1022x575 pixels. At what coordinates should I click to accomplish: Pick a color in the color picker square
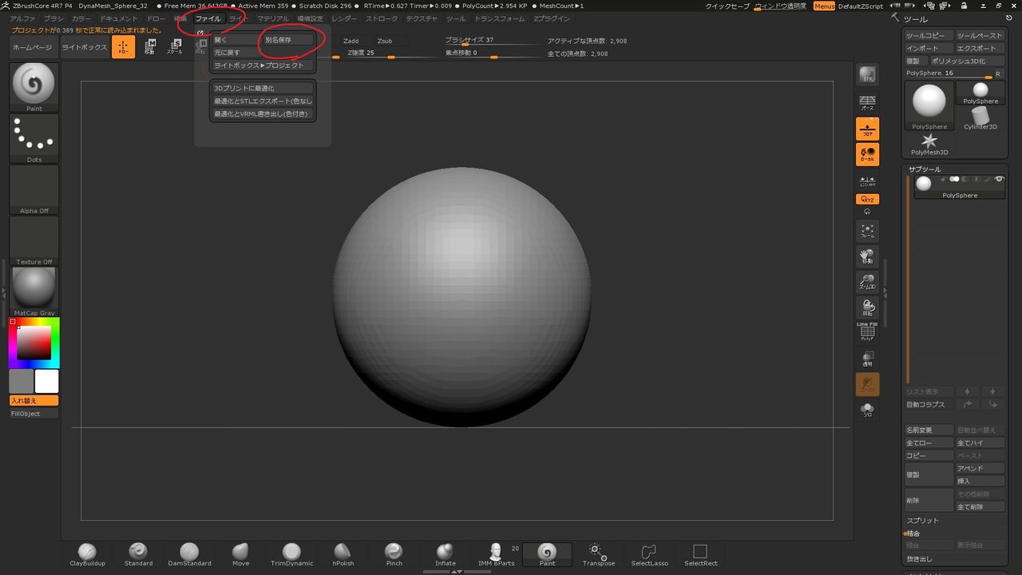coord(34,342)
